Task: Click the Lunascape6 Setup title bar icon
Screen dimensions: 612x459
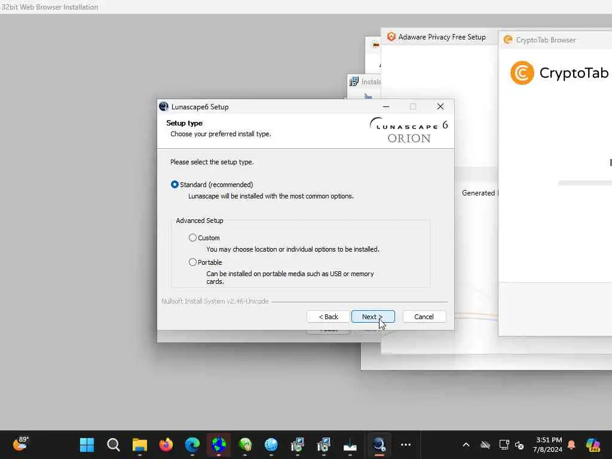Action: [x=164, y=106]
